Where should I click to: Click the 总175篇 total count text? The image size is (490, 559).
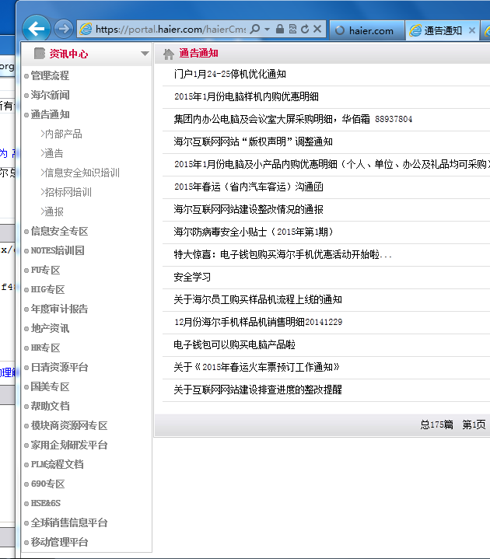point(436,424)
